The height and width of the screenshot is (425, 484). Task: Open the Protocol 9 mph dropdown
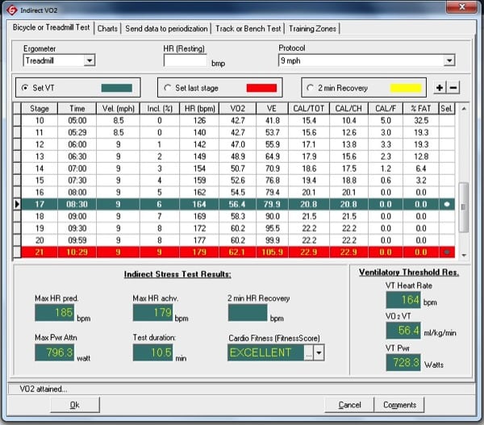click(449, 60)
